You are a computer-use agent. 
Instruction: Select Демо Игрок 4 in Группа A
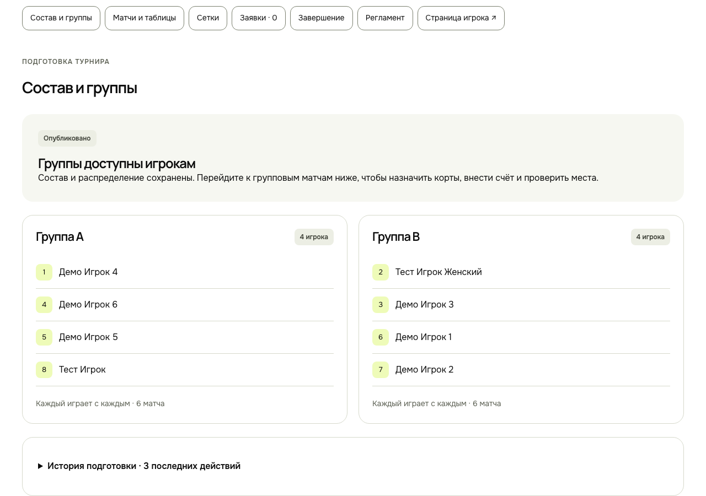185,272
